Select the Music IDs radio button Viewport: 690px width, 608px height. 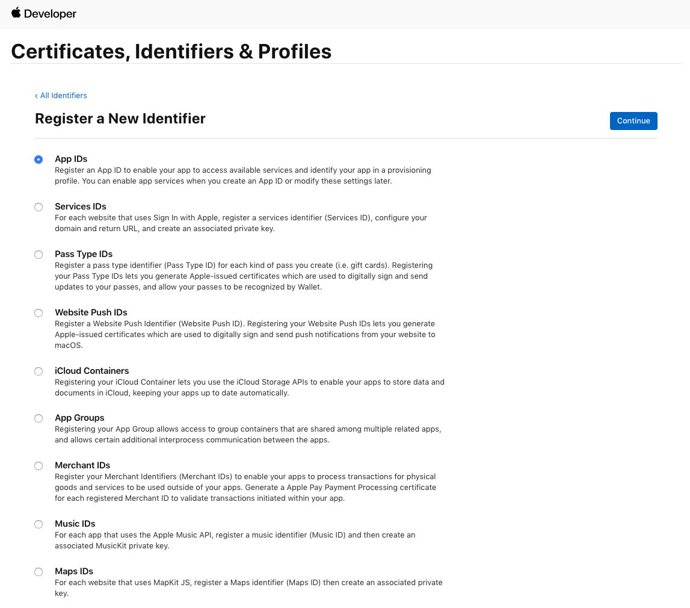tap(39, 524)
